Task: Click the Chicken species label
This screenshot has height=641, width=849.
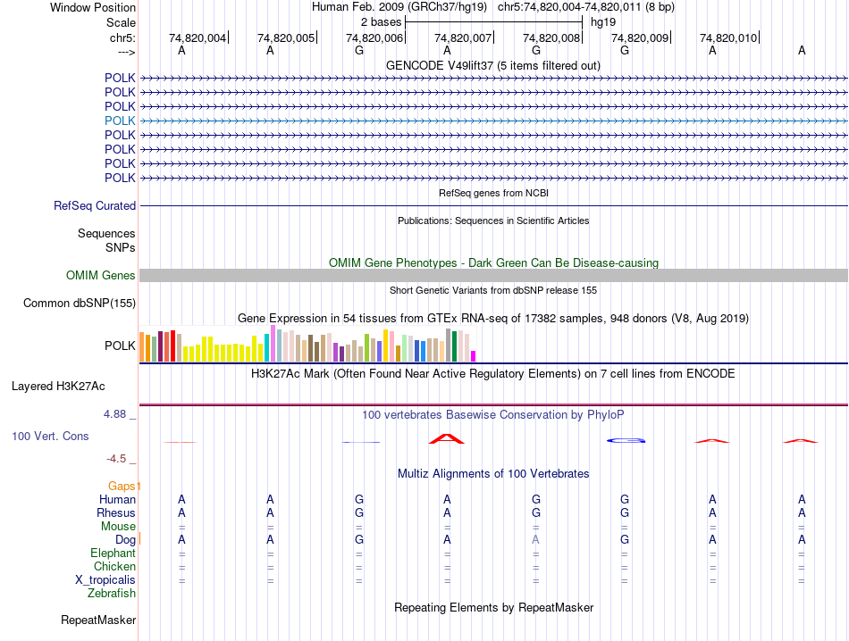Action: [x=114, y=566]
